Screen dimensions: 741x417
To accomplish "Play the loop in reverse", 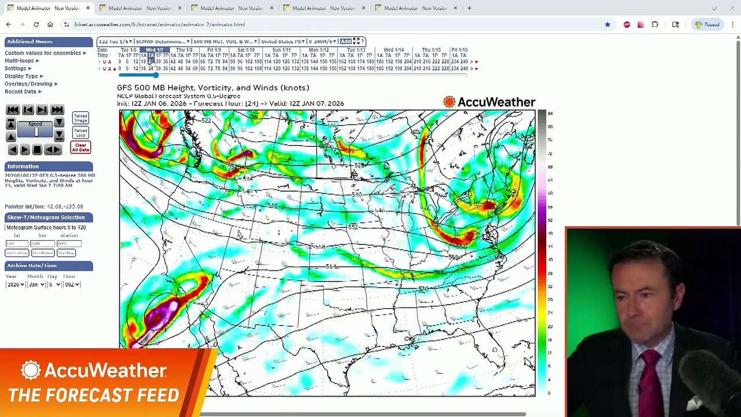I will point(13,149).
